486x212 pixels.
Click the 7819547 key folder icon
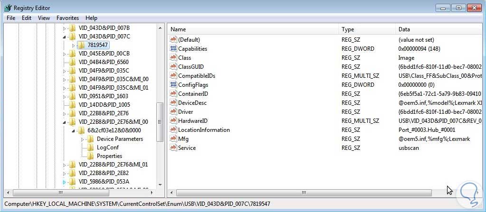point(81,45)
